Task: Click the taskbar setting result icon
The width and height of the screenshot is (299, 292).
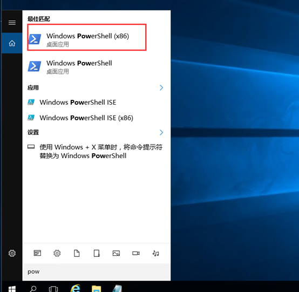Action: click(31, 147)
